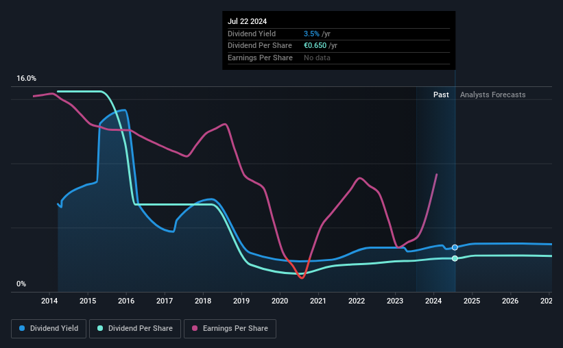Image resolution: width=563 pixels, height=348 pixels.
Task: Click the 2024 x-axis label
Action: pos(433,301)
